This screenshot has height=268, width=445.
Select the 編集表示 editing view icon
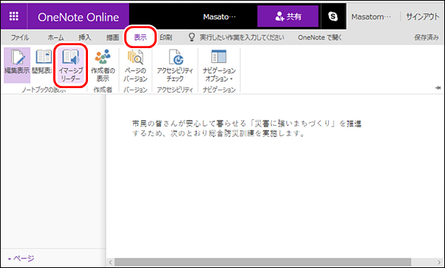[17, 65]
